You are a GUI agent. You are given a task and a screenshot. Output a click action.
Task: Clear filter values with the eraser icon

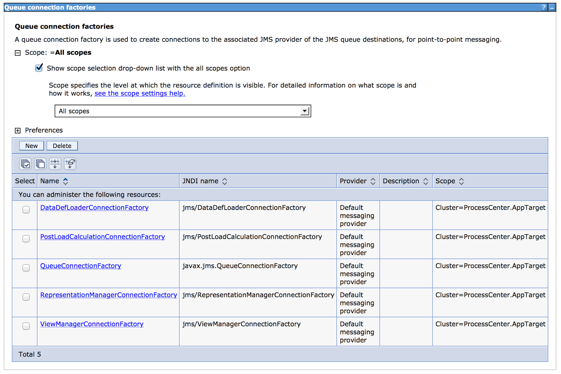[69, 163]
